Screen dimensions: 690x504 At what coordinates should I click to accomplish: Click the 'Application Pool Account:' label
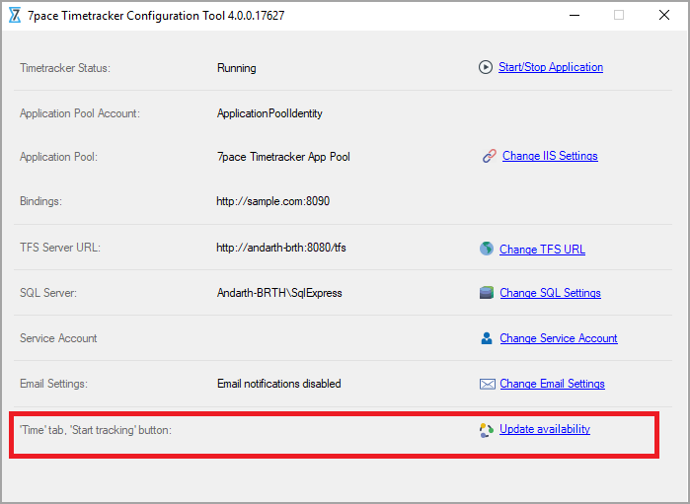pos(80,113)
